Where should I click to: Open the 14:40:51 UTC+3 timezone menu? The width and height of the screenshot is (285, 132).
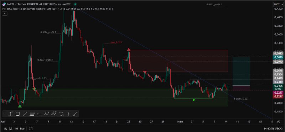click(x=274, y=128)
